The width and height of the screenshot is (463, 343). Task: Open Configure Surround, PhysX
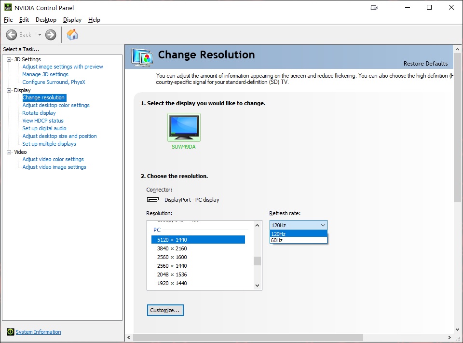54,82
